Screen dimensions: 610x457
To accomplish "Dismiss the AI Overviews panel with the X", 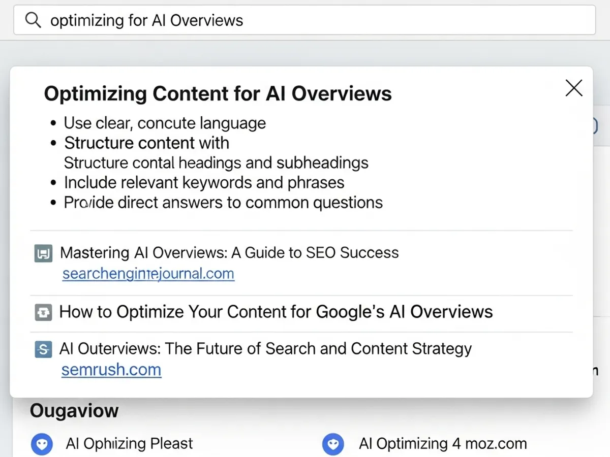I will click(x=573, y=88).
